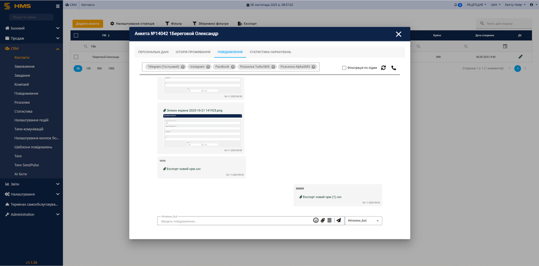This screenshot has height=266, width=539.
Task: Switch to the Історія проживання tab
Action: click(193, 52)
